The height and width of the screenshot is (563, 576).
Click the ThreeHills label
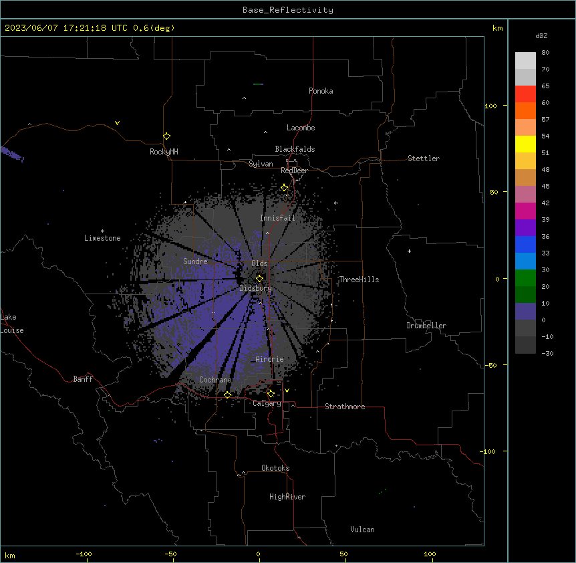[359, 279]
